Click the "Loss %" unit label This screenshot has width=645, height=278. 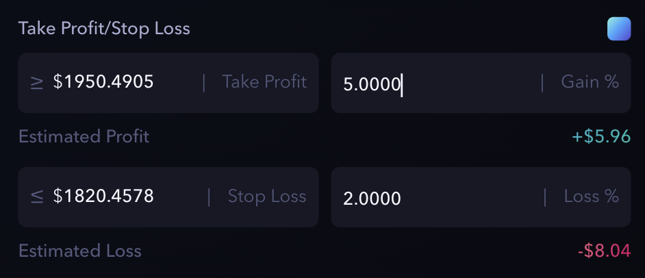(x=591, y=197)
